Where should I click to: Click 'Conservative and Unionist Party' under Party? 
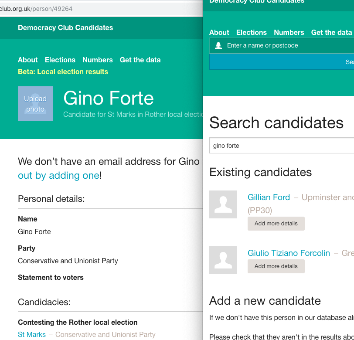coord(68,261)
